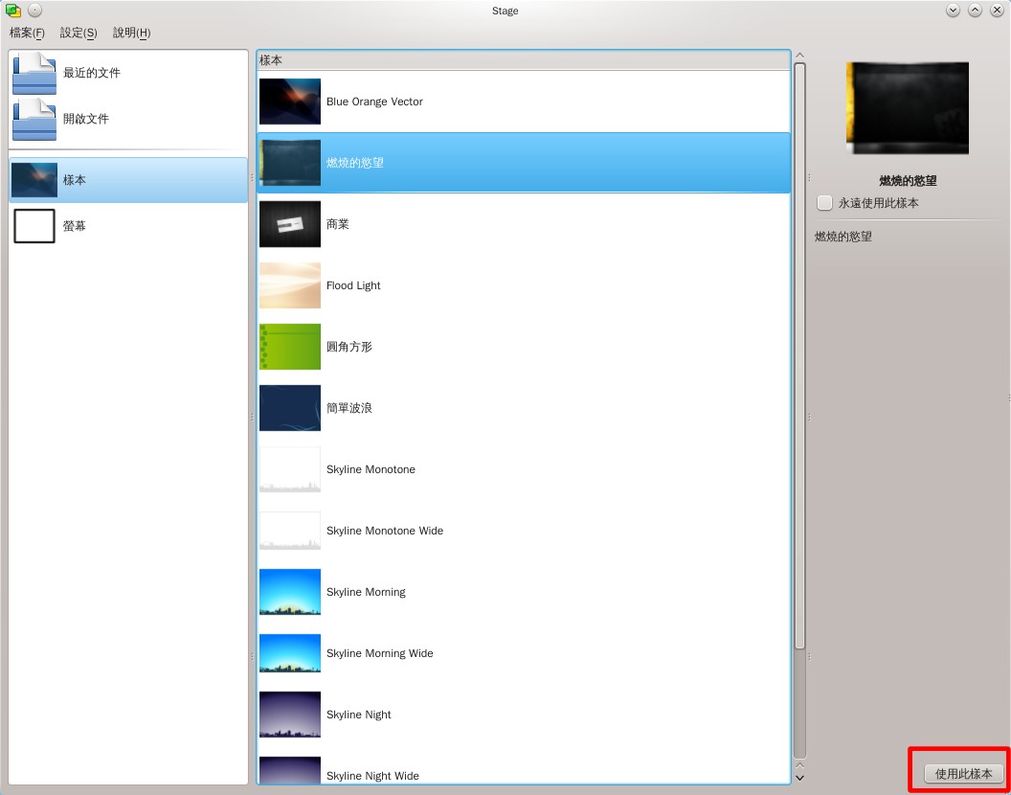Select the 商業 template thumbnail

[x=289, y=224]
